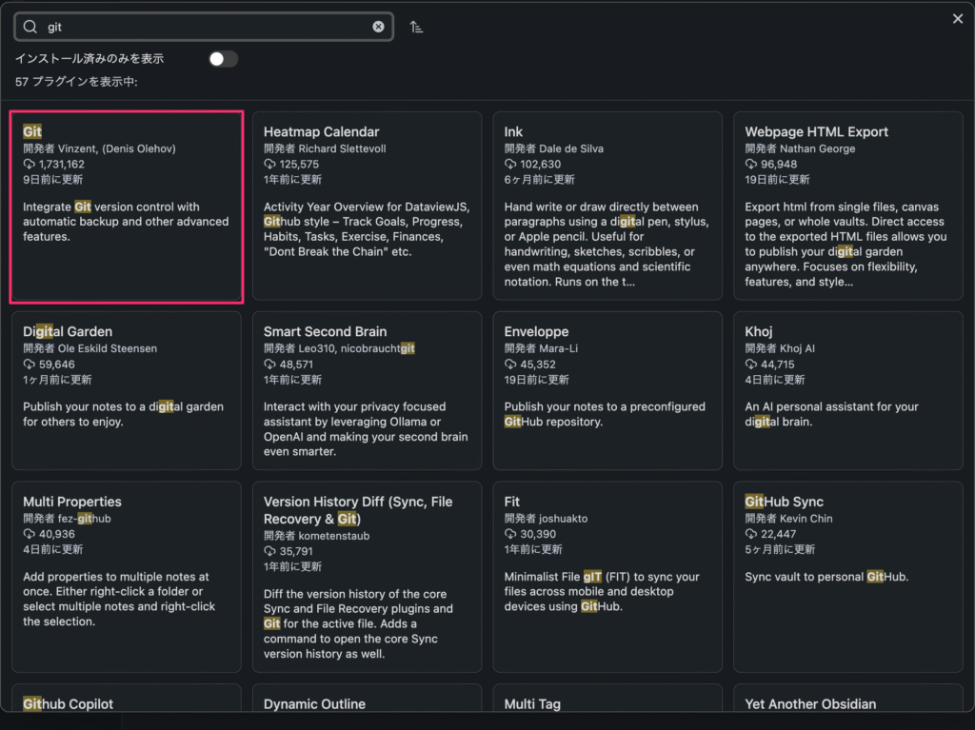Click the Ink card's 6ヶ月前に更新 text
The height and width of the screenshot is (730, 975).
(540, 180)
